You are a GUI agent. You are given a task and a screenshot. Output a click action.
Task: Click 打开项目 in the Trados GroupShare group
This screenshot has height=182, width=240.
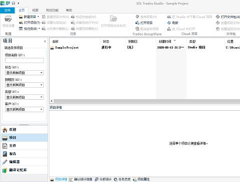tap(144, 23)
